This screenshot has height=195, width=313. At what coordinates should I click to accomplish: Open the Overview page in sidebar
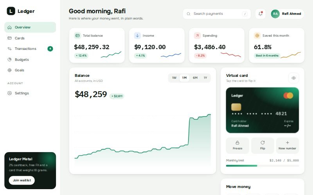pyautogui.click(x=30, y=27)
